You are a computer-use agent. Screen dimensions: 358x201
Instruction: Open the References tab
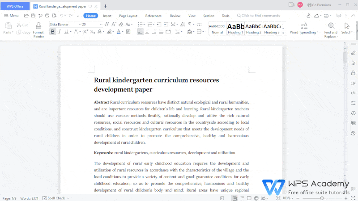pyautogui.click(x=153, y=16)
